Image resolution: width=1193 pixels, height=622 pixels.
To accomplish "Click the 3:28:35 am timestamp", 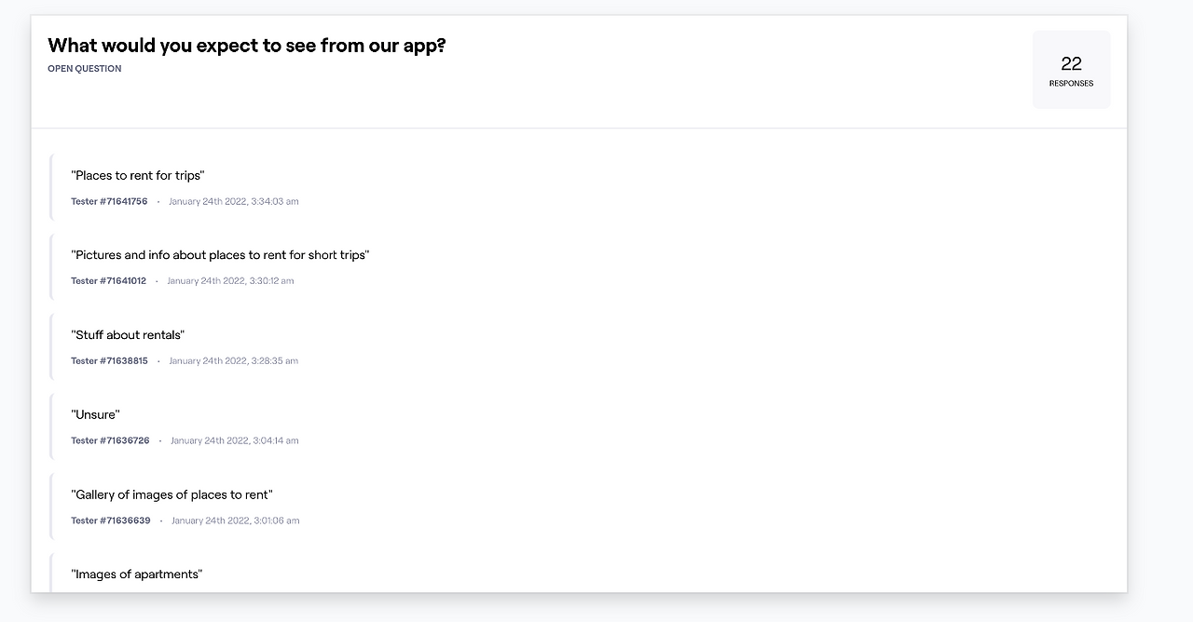I will click(233, 361).
